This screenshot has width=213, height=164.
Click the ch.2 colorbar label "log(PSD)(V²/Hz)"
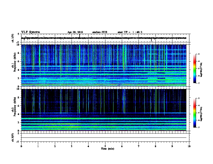[x=201, y=114]
